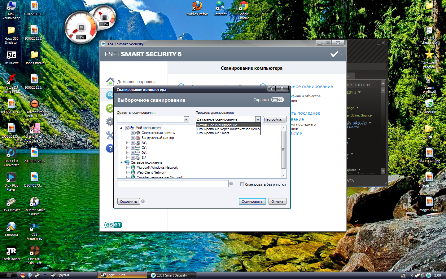Click the Сканировать button
Image resolution: width=446 pixels, height=279 pixels.
point(252,201)
